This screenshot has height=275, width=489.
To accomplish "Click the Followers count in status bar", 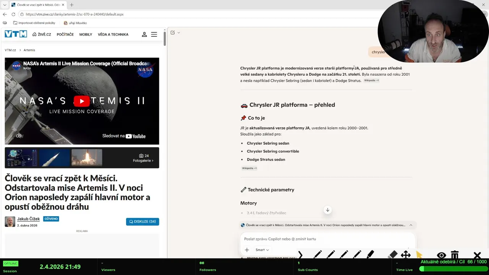I will point(202,263).
